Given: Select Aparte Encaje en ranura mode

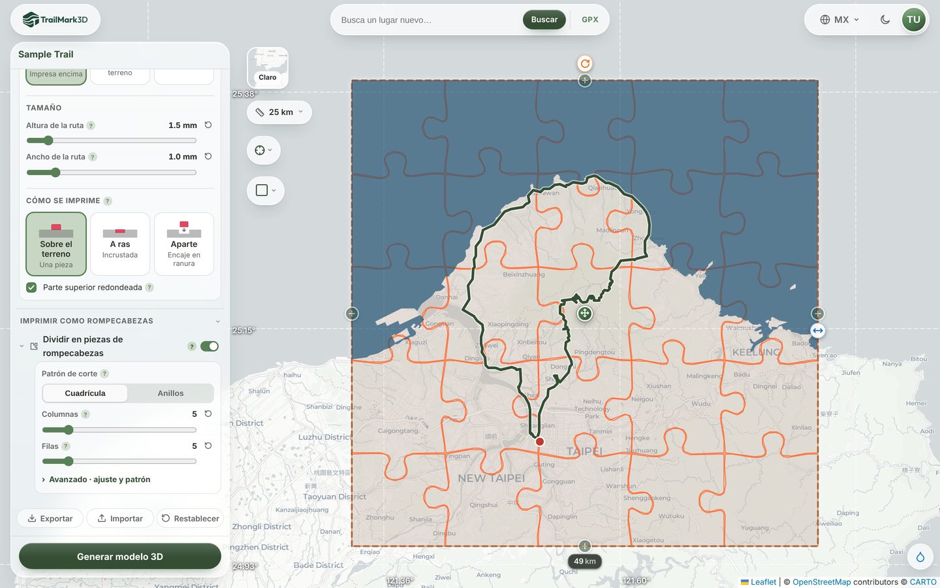Looking at the screenshot, I should click(184, 244).
